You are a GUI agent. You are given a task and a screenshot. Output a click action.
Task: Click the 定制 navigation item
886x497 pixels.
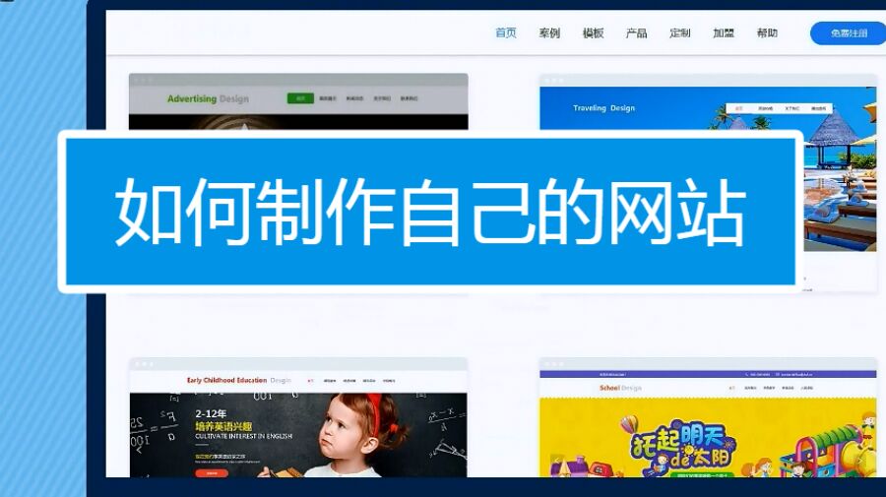click(679, 33)
